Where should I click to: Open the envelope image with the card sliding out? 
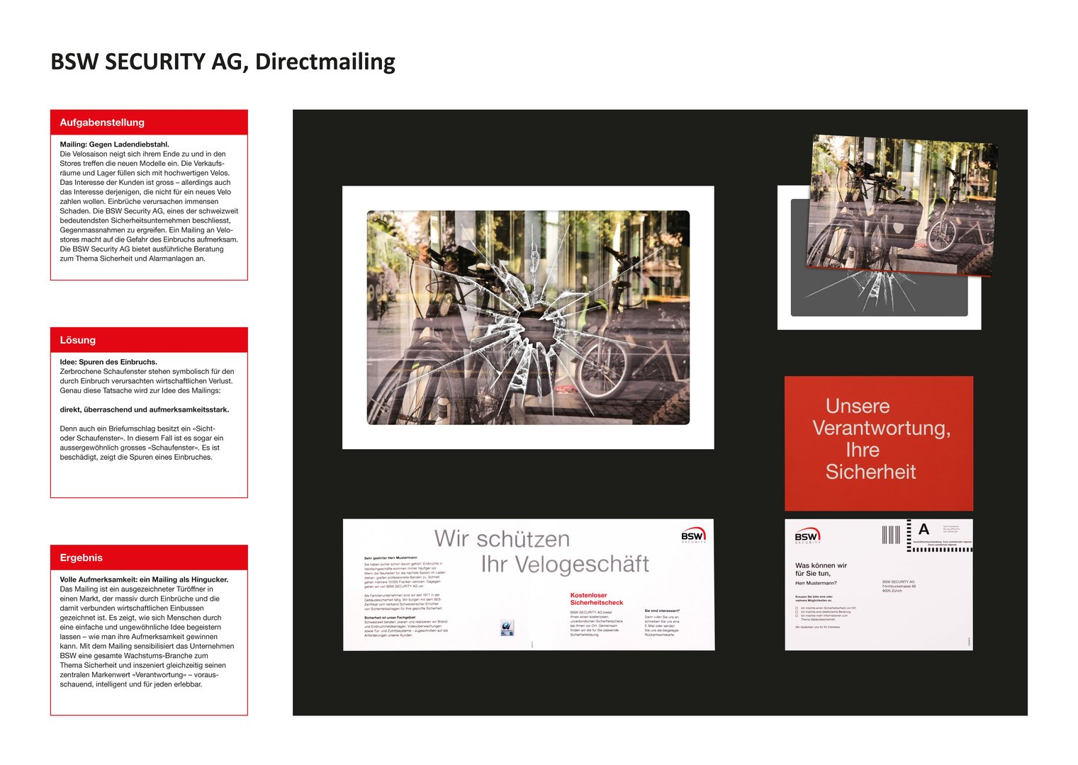tap(888, 232)
